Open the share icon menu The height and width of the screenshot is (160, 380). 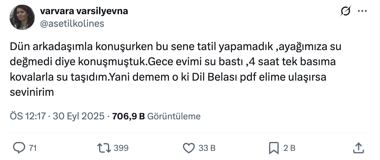[x=359, y=148]
